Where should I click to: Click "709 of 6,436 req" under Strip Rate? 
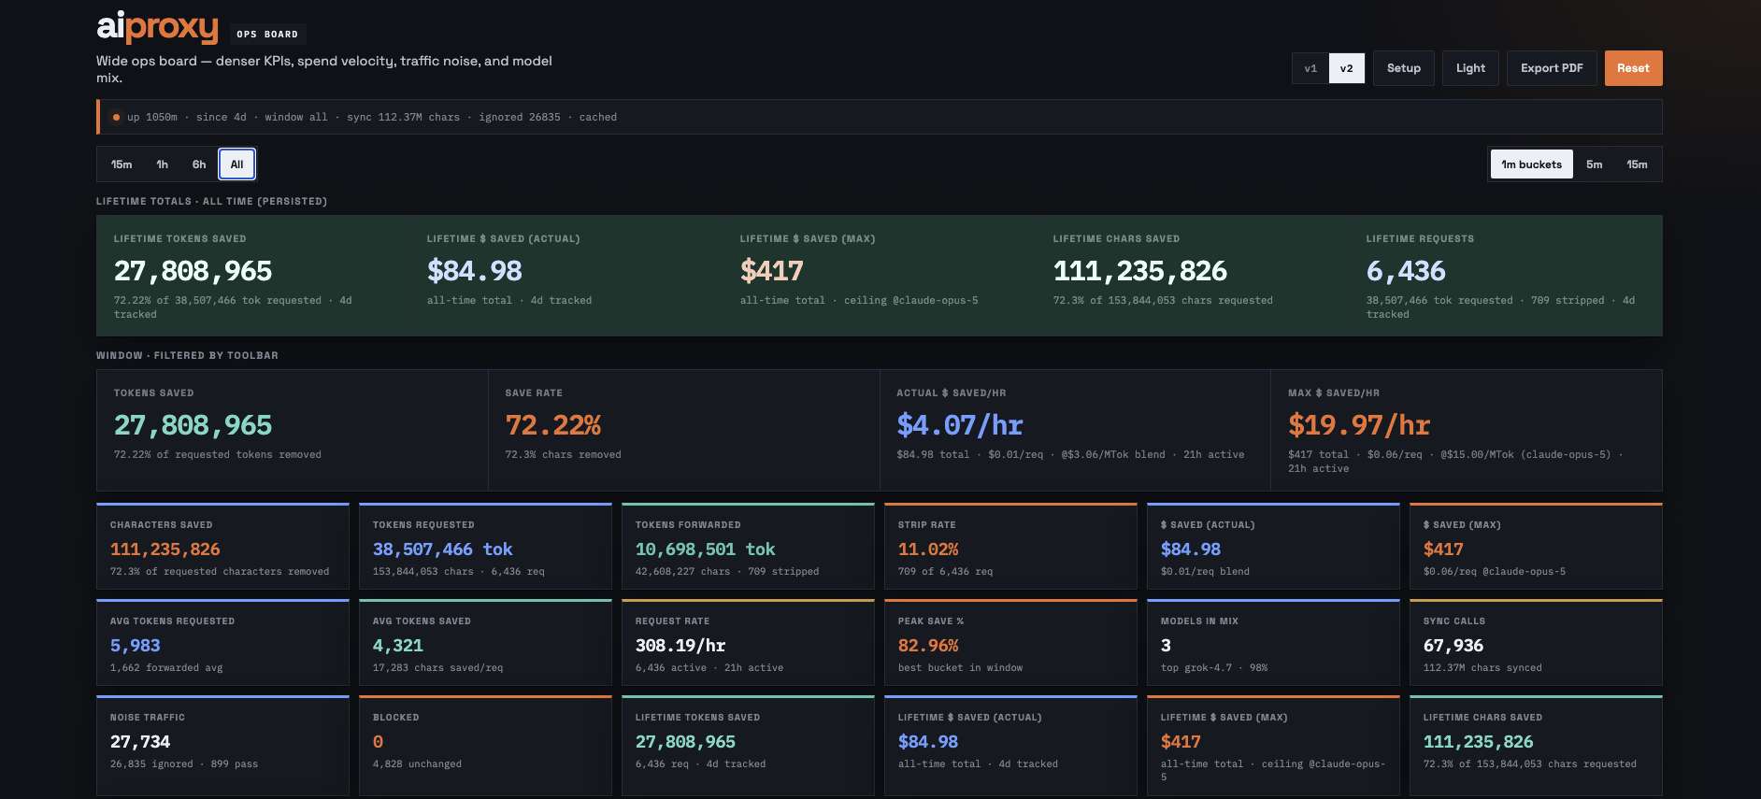pos(945,572)
